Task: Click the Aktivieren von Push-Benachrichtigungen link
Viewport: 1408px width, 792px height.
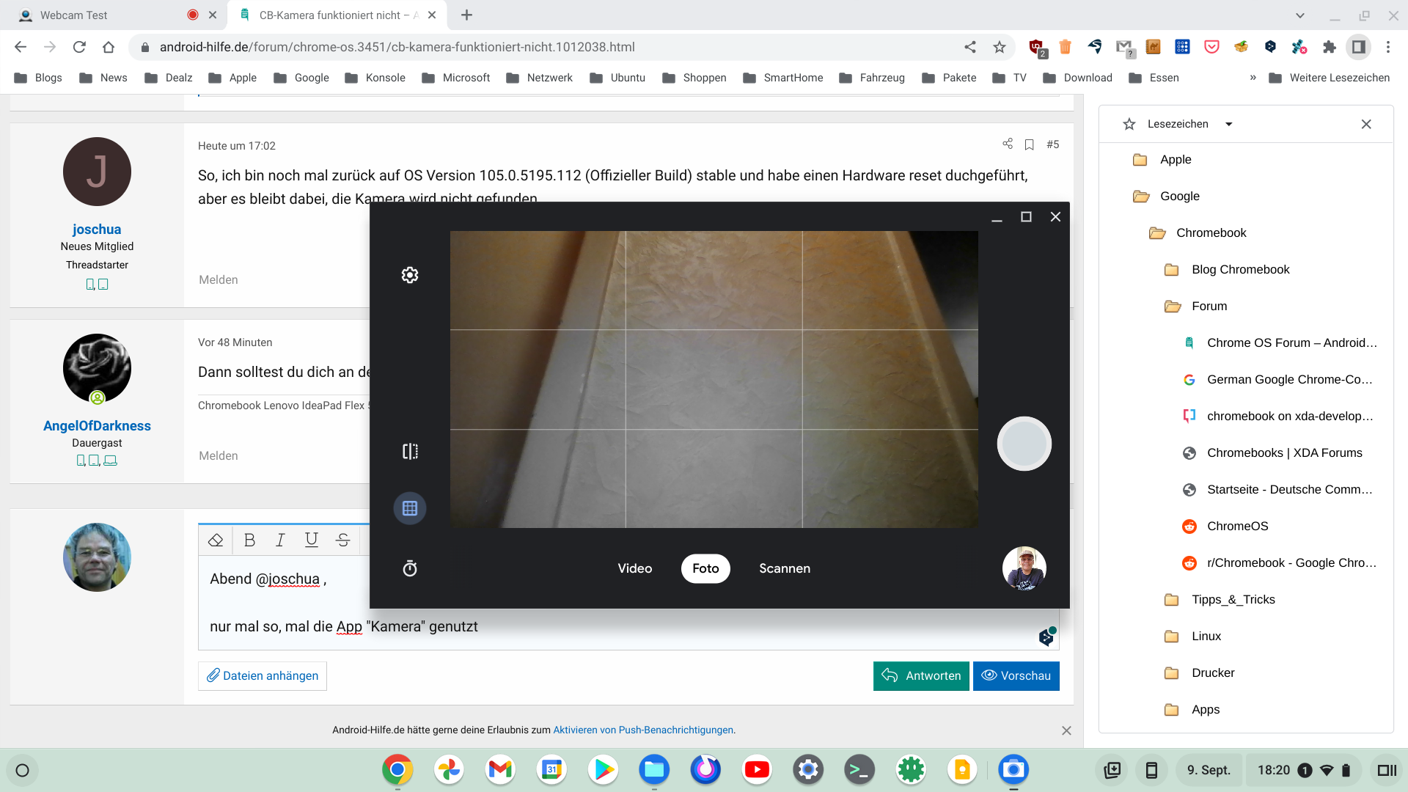Action: [x=643, y=730]
